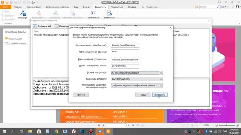
Task: Click the zoom out minus button
Action: (216, 125)
